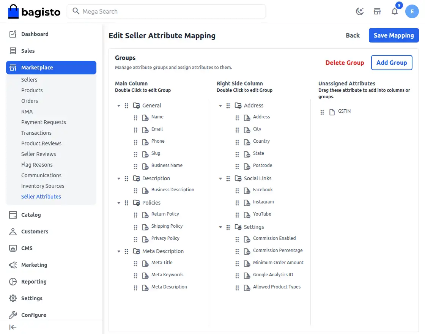Navigate to Product Reviews in sidebar
Viewport: 425px width, 334px height.
[41, 143]
